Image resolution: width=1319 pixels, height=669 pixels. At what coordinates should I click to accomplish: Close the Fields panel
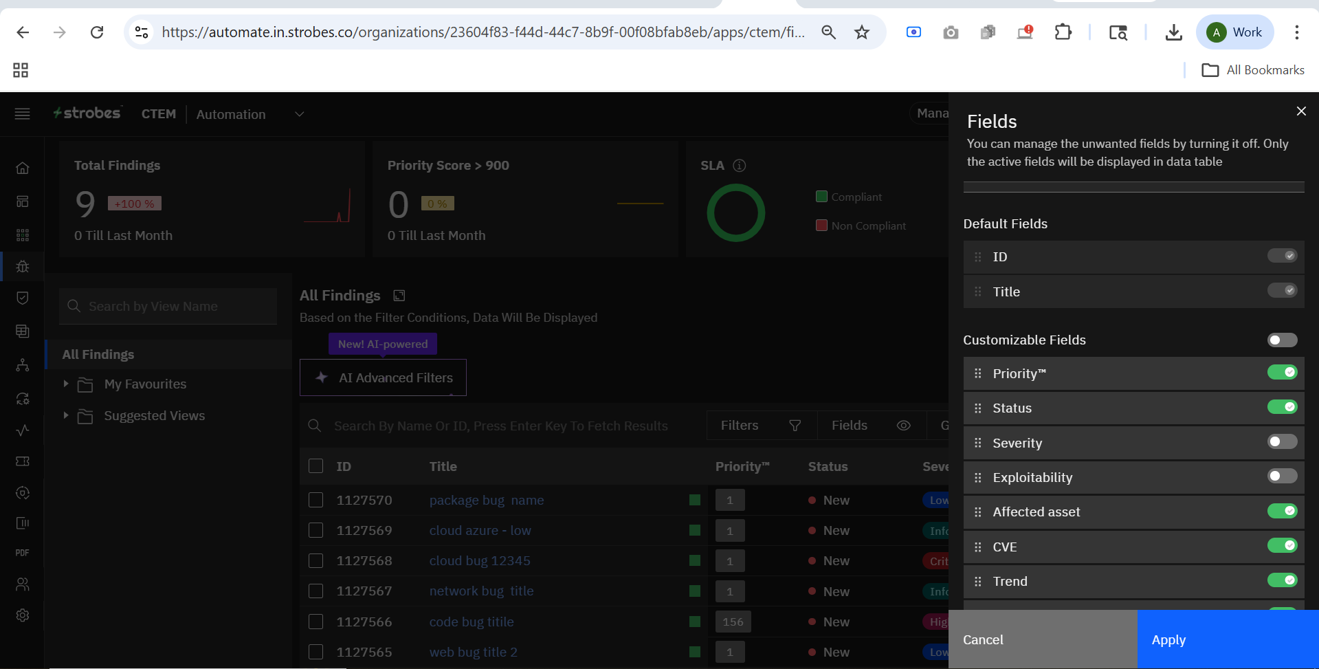(x=1300, y=111)
